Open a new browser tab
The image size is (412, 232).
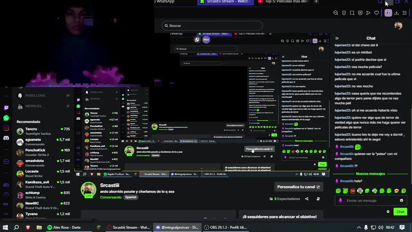[316, 2]
